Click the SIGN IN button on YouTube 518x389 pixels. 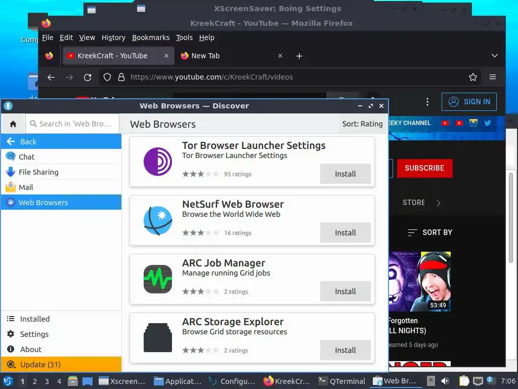click(x=469, y=101)
